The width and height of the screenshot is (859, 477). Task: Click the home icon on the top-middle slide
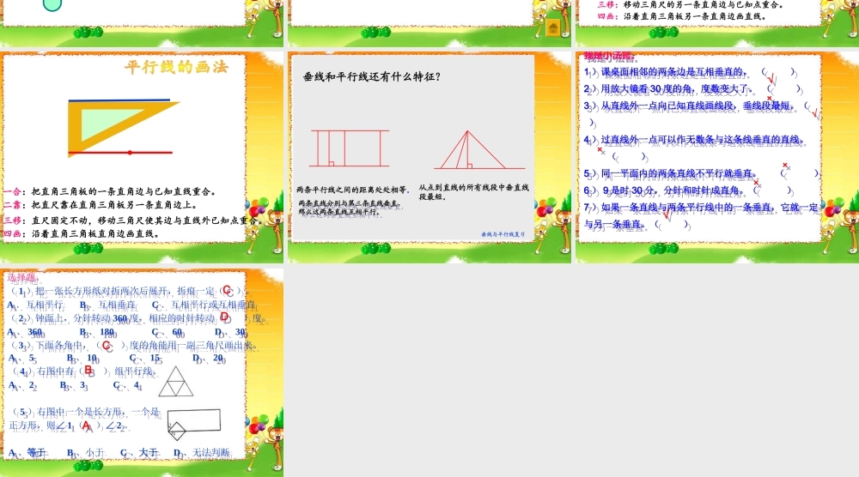tap(552, 27)
